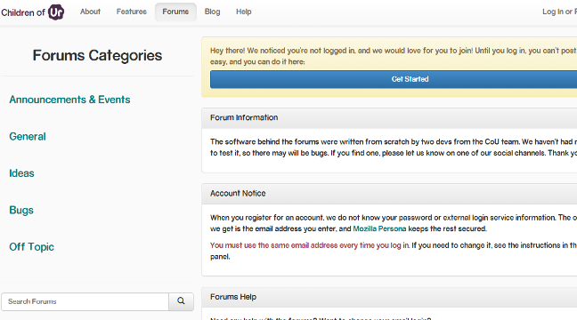Click the Forum Information panel header
This screenshot has height=320, width=577.
[389, 118]
